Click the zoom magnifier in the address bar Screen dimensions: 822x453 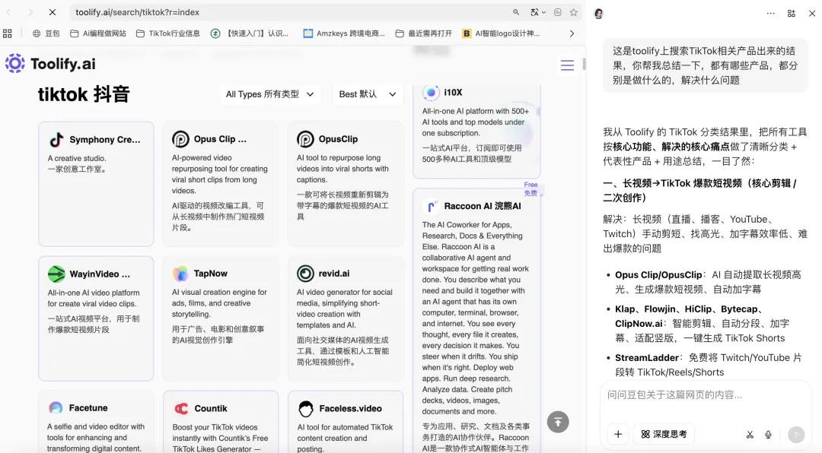[x=516, y=12]
